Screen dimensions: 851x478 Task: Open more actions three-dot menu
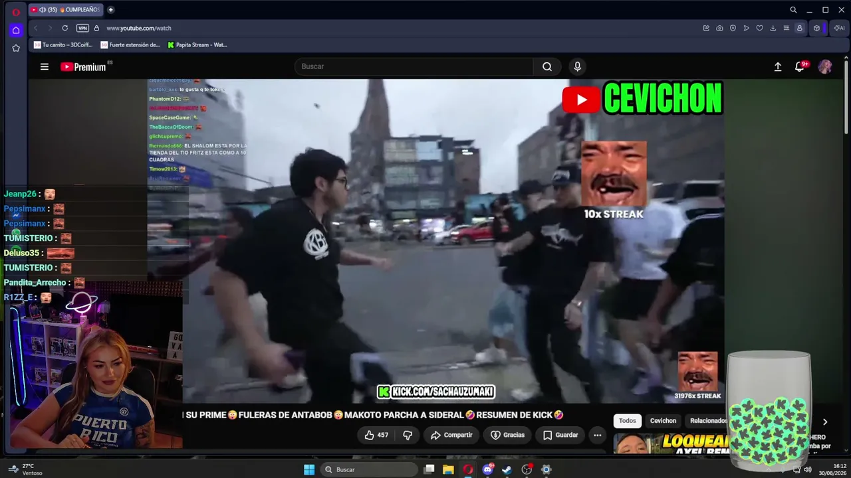(597, 435)
